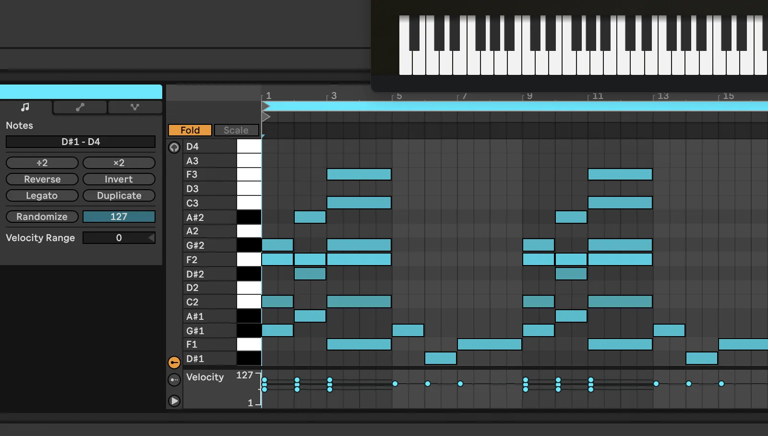Click the D#1 - D4 note range field

(x=81, y=142)
